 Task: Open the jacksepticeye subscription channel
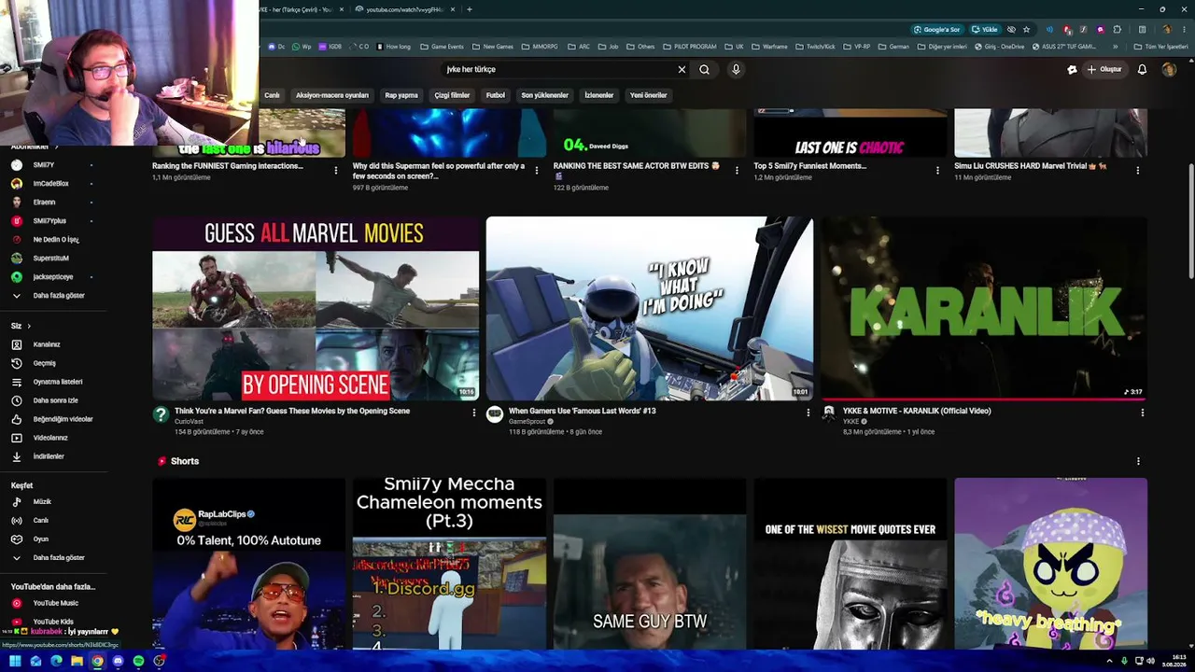point(53,277)
